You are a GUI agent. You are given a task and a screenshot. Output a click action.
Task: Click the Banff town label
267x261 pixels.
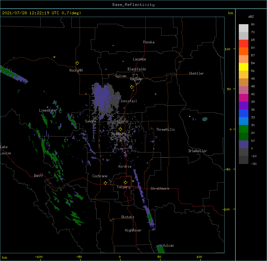coord(38,176)
